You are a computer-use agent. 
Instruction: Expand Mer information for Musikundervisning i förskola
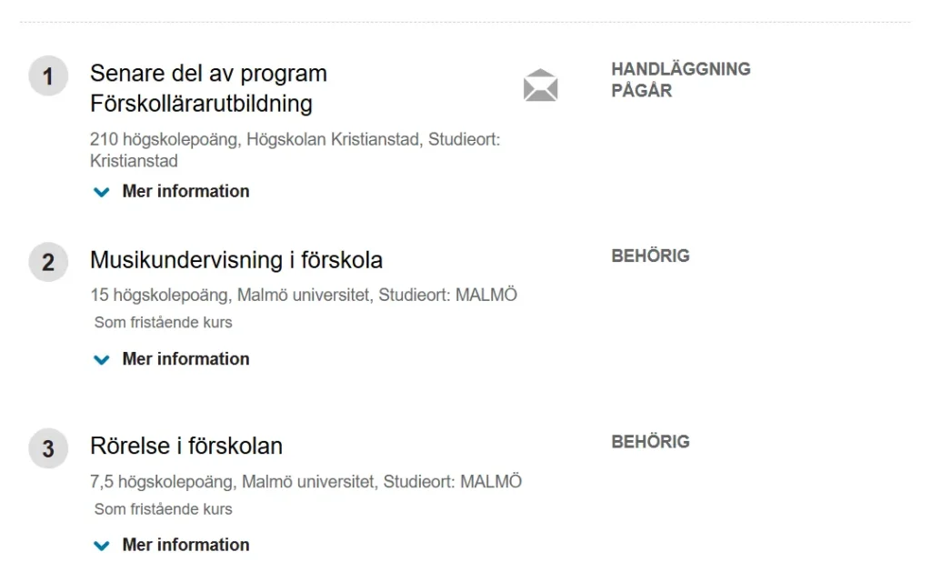[x=185, y=358]
